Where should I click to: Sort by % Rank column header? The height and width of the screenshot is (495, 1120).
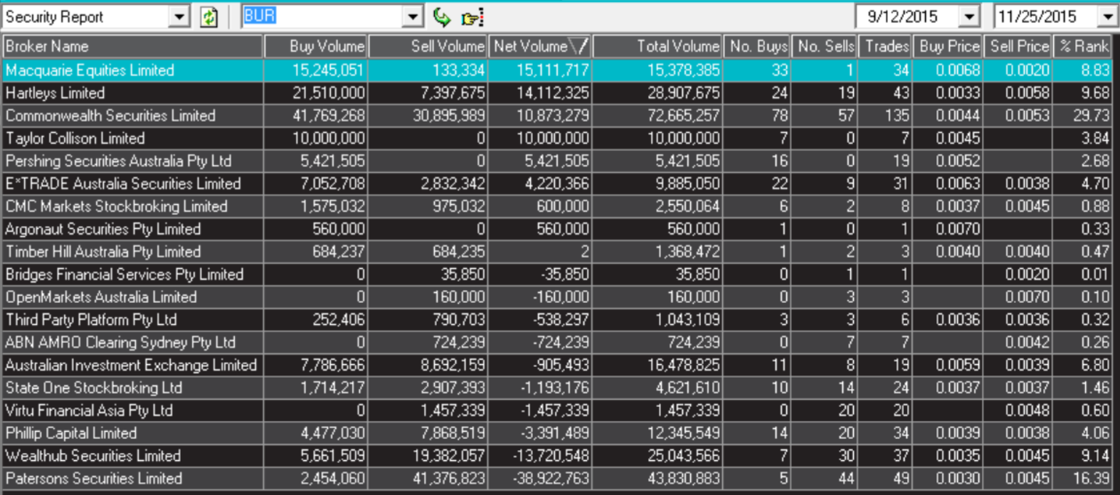tap(1082, 46)
